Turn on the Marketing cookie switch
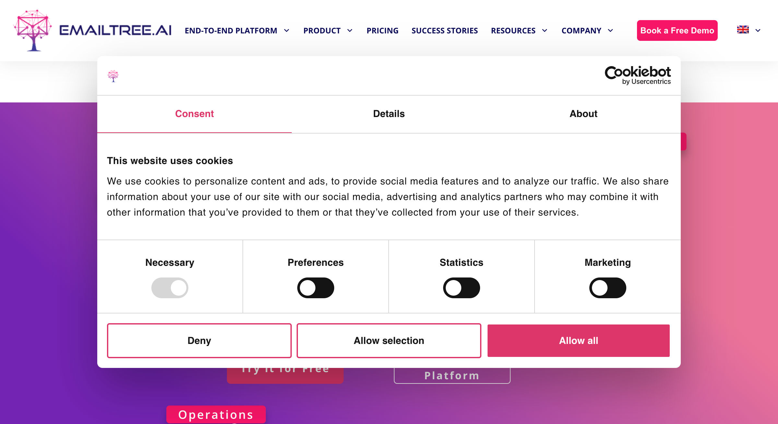The image size is (778, 424). tap(608, 288)
